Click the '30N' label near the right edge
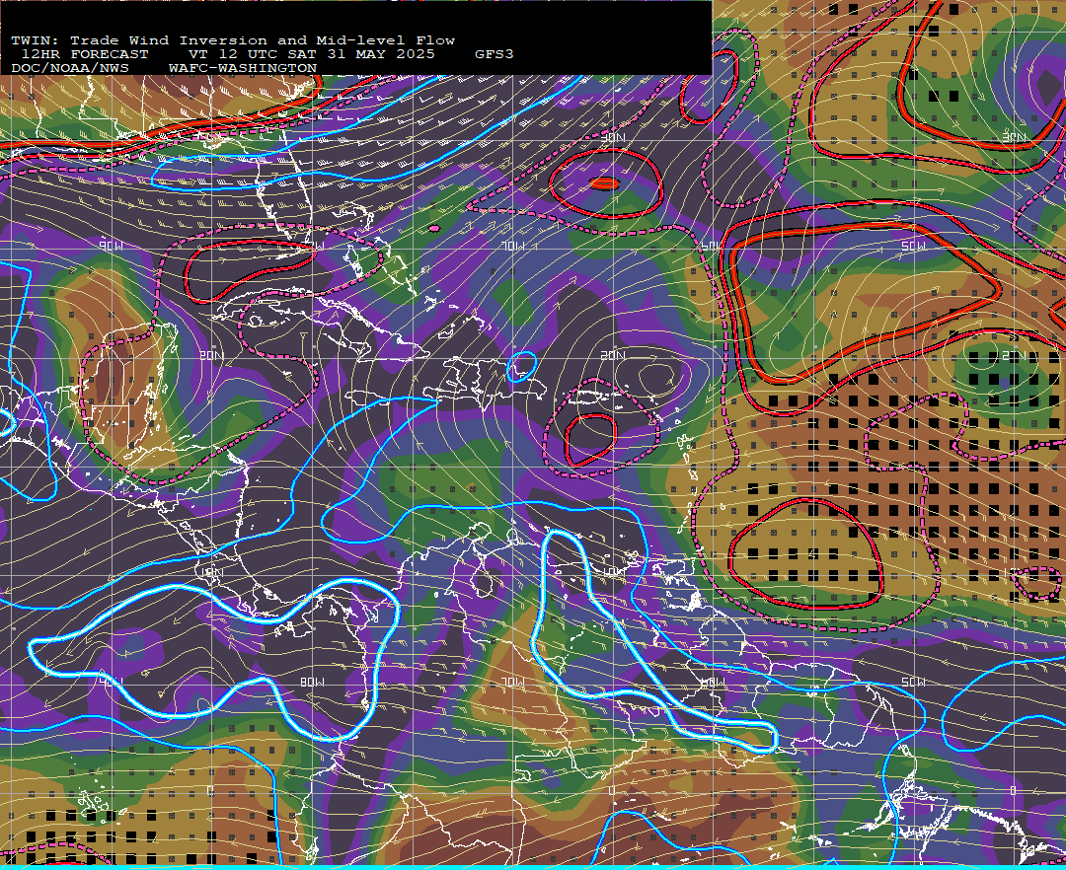1066x870 pixels. click(1015, 138)
